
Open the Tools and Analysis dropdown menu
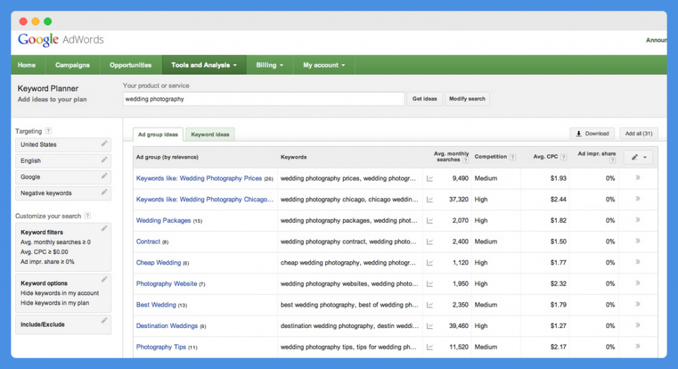204,65
